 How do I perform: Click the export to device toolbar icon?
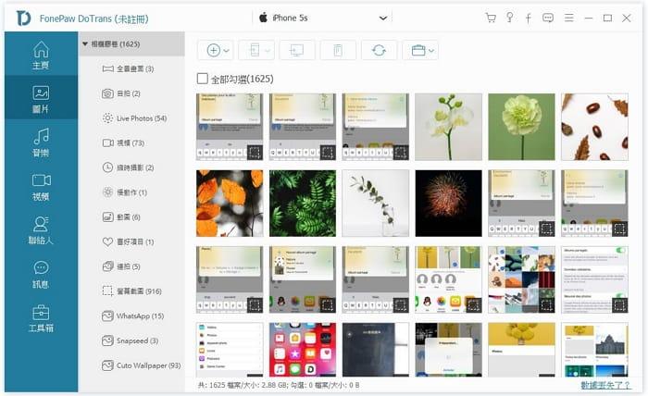255,50
